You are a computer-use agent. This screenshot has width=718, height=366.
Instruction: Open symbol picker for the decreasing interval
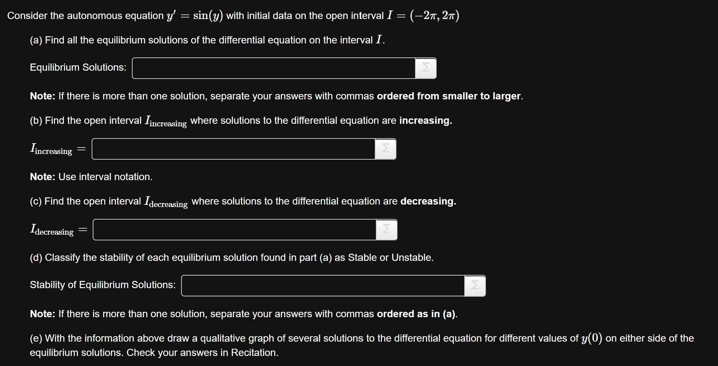click(x=387, y=230)
